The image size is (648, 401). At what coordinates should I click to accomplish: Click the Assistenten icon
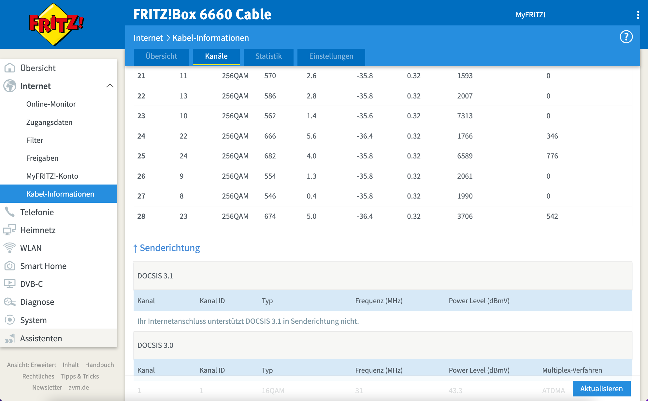[10, 338]
